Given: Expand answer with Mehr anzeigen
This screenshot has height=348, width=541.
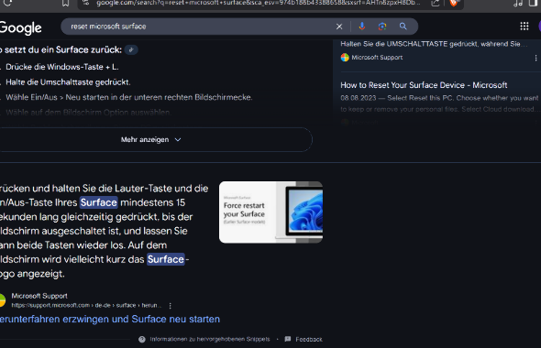Looking at the screenshot, I should coord(151,139).
